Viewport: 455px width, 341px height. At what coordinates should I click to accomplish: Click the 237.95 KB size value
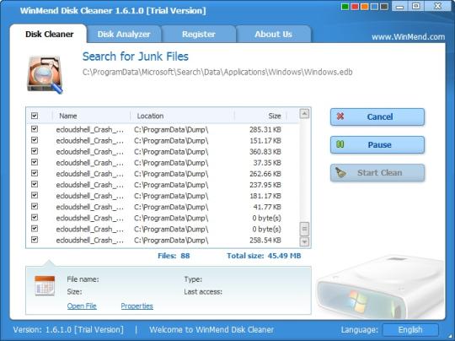[x=265, y=185]
